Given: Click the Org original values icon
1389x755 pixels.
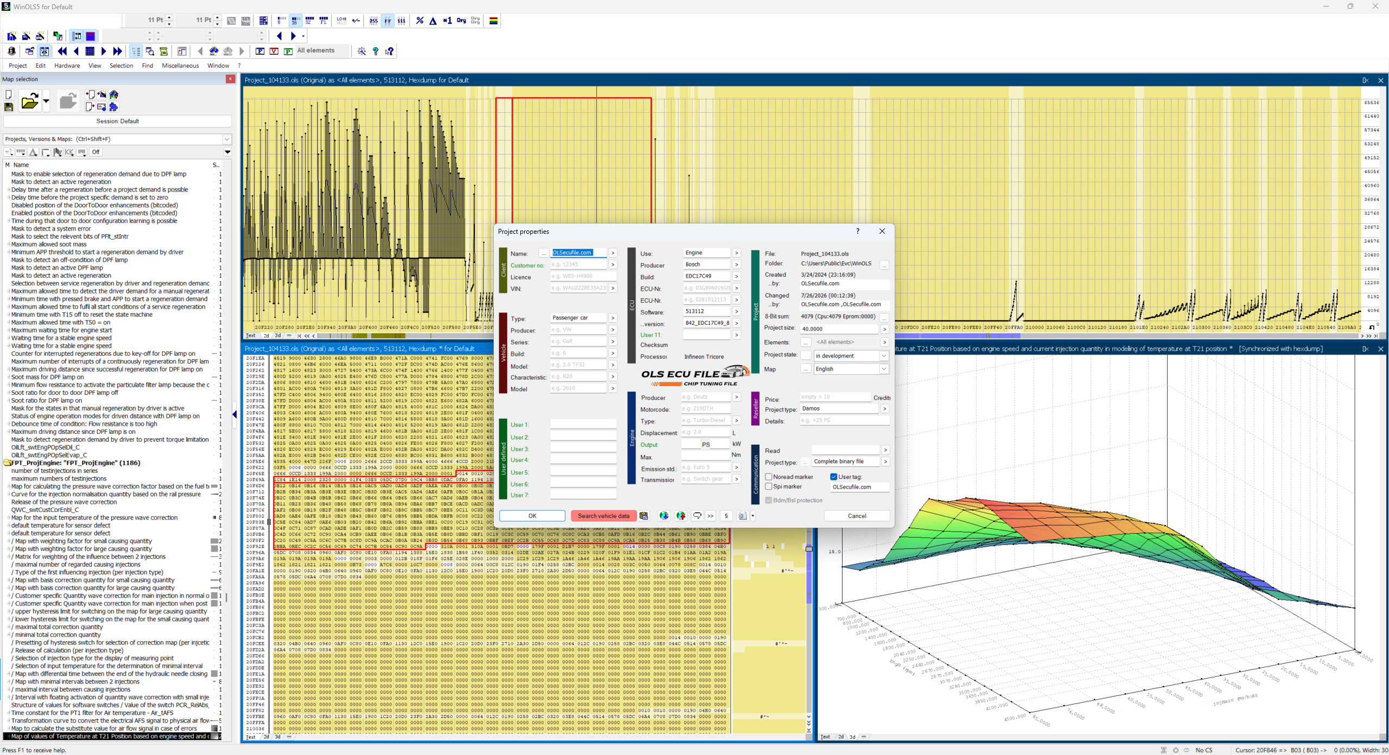Looking at the screenshot, I should click(x=461, y=21).
